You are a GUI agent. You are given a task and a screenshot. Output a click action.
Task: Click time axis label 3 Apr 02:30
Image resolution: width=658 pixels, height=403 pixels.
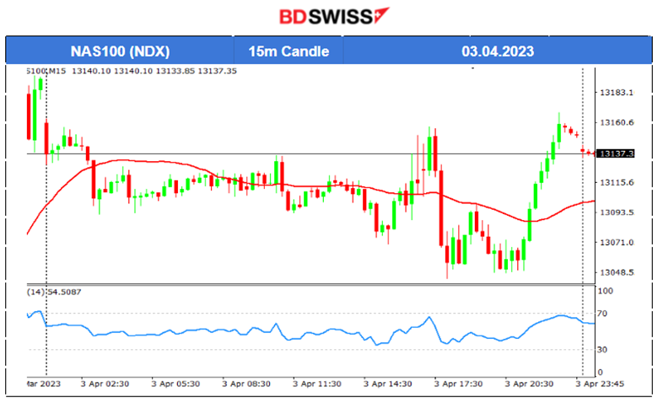click(105, 384)
